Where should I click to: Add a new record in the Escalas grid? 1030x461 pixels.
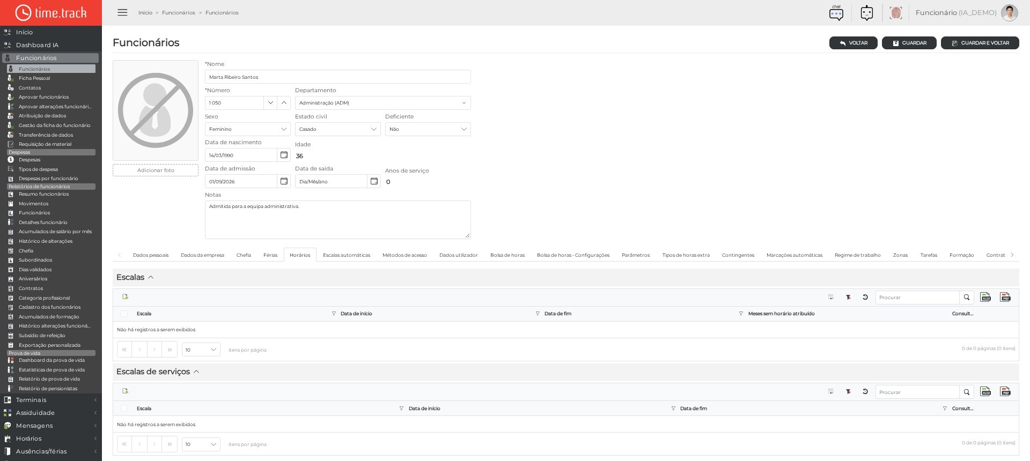click(125, 296)
